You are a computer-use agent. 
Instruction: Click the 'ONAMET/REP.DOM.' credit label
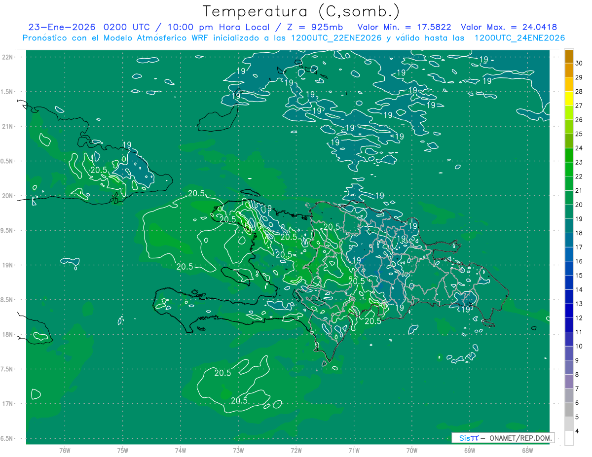coord(519,438)
